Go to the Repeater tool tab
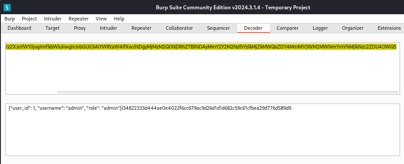Viewport: 404px width, 164px height. pos(142,28)
